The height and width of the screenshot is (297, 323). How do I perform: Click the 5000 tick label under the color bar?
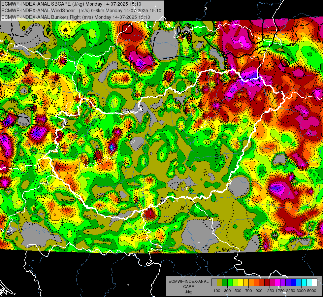point(312,291)
